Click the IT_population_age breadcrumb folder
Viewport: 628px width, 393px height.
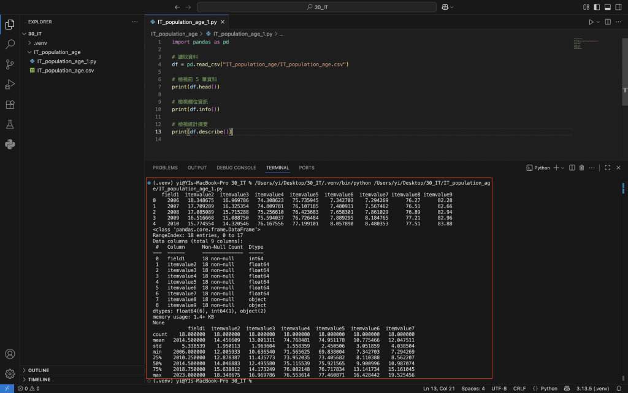pos(174,34)
